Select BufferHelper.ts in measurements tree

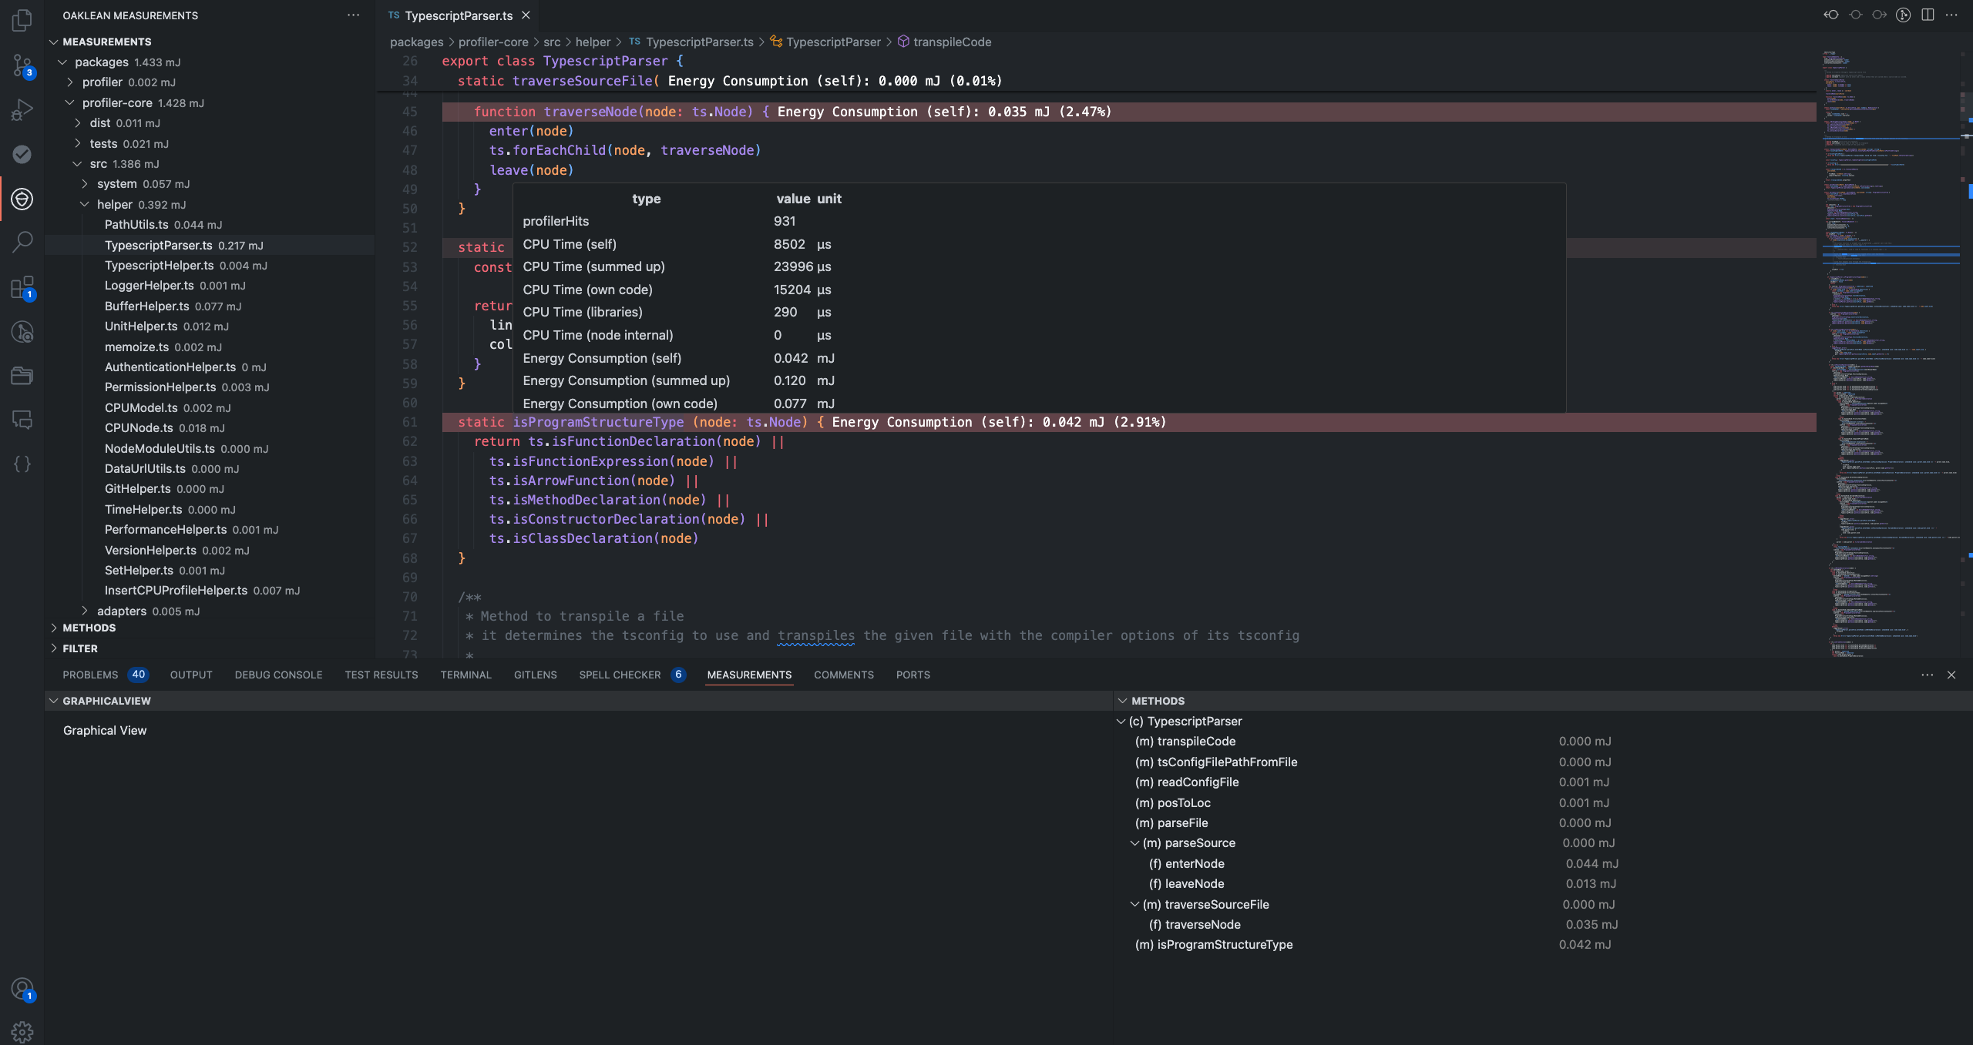[x=146, y=306]
